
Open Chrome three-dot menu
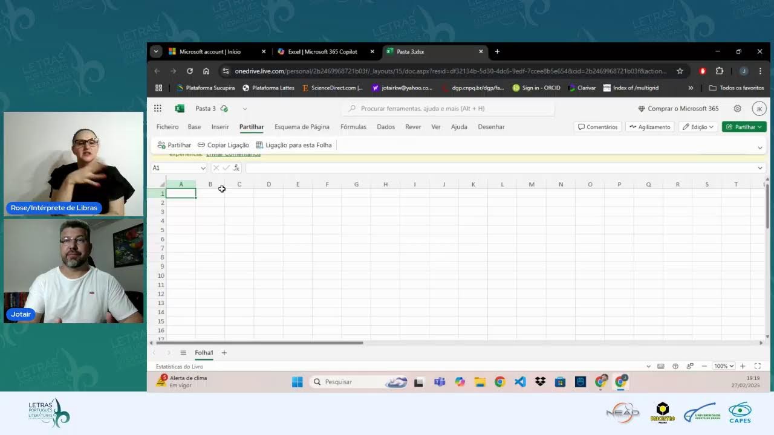click(760, 71)
